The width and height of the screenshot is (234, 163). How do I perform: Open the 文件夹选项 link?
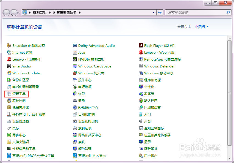[21, 142]
